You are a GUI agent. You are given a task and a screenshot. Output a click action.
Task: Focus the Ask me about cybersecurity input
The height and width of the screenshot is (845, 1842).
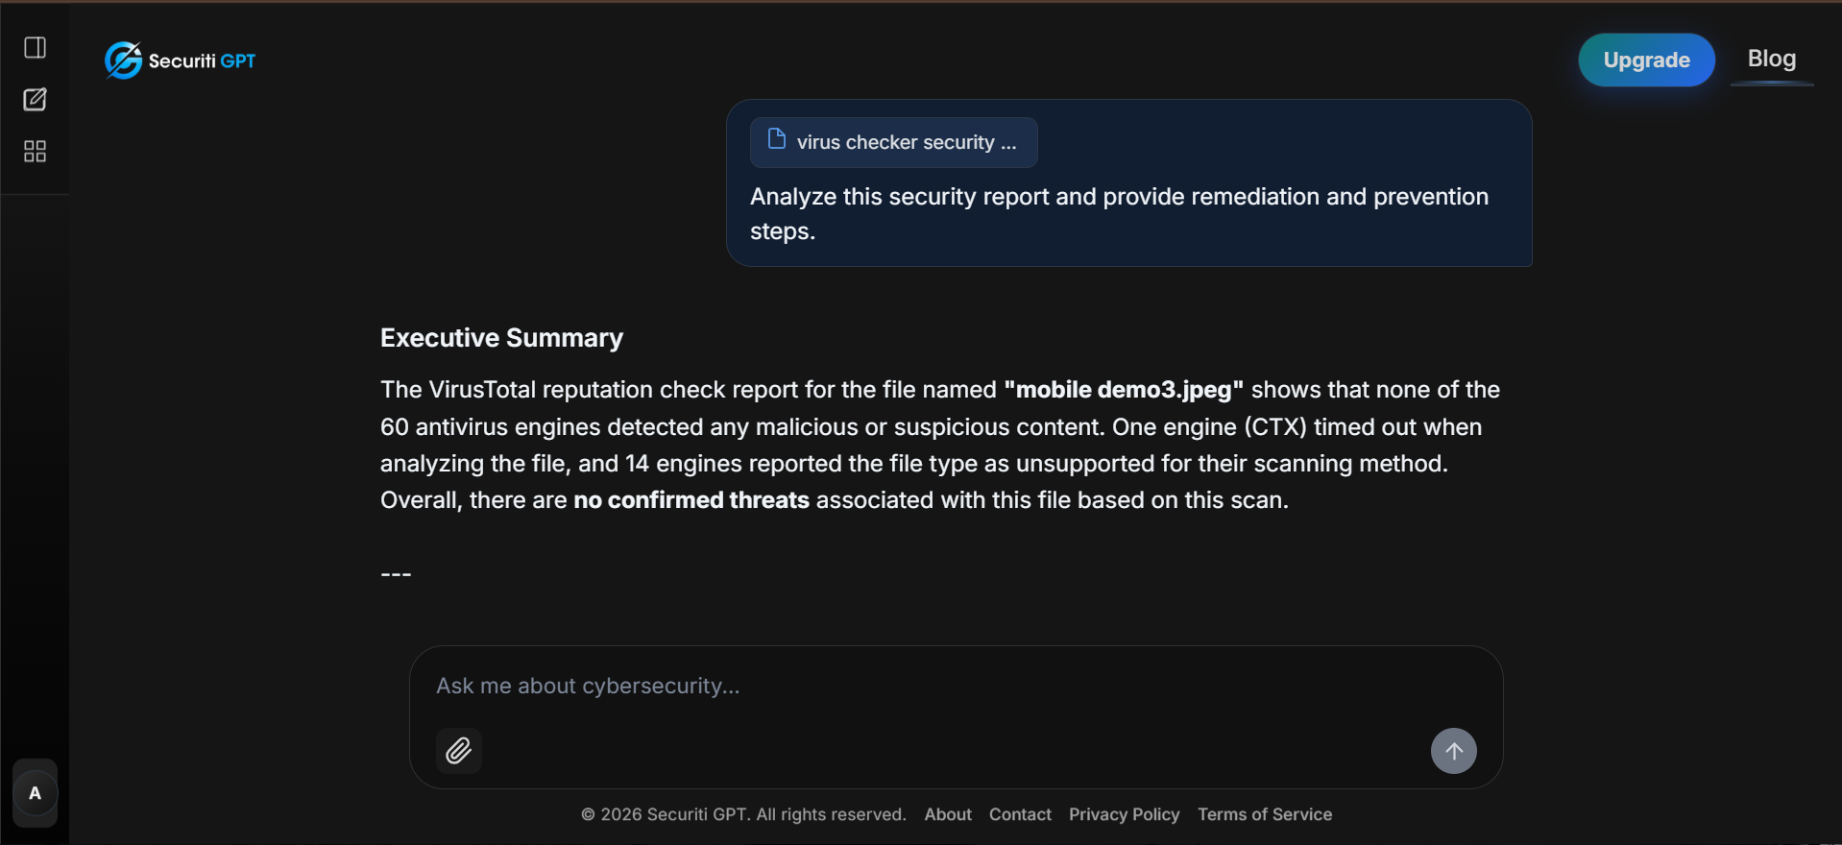956,686
